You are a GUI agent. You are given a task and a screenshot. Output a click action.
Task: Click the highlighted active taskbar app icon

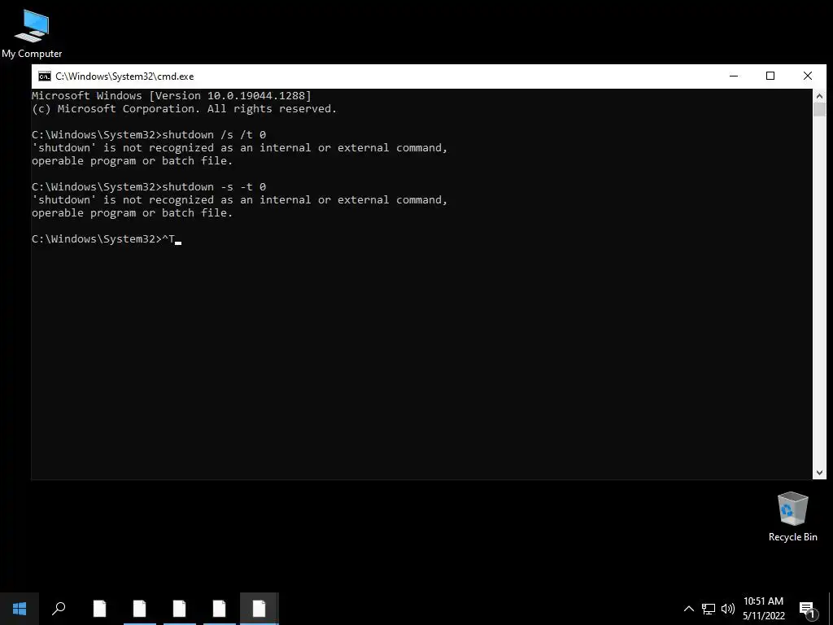coord(259,609)
